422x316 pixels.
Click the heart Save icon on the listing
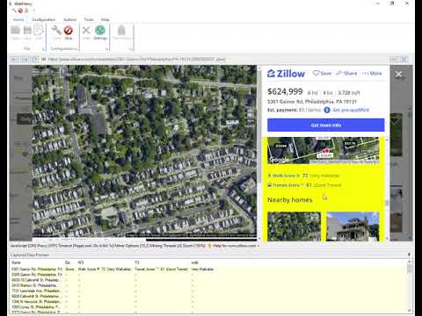(x=316, y=73)
